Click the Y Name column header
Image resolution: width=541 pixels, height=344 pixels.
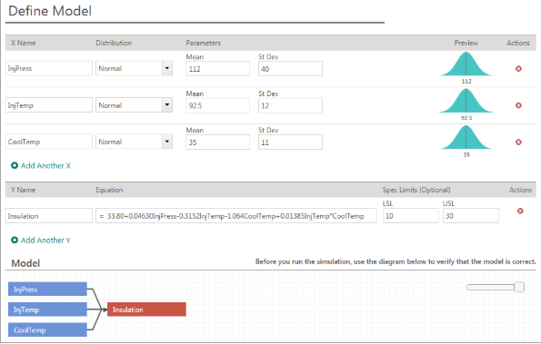pyautogui.click(x=23, y=190)
